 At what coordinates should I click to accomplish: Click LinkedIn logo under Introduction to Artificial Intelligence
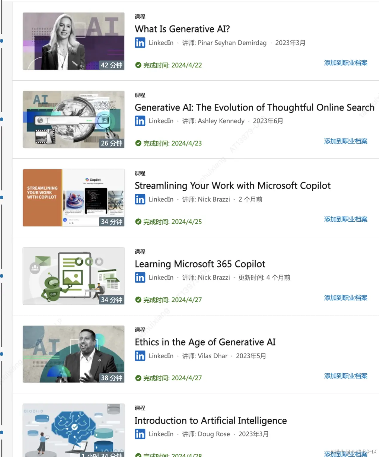point(140,434)
